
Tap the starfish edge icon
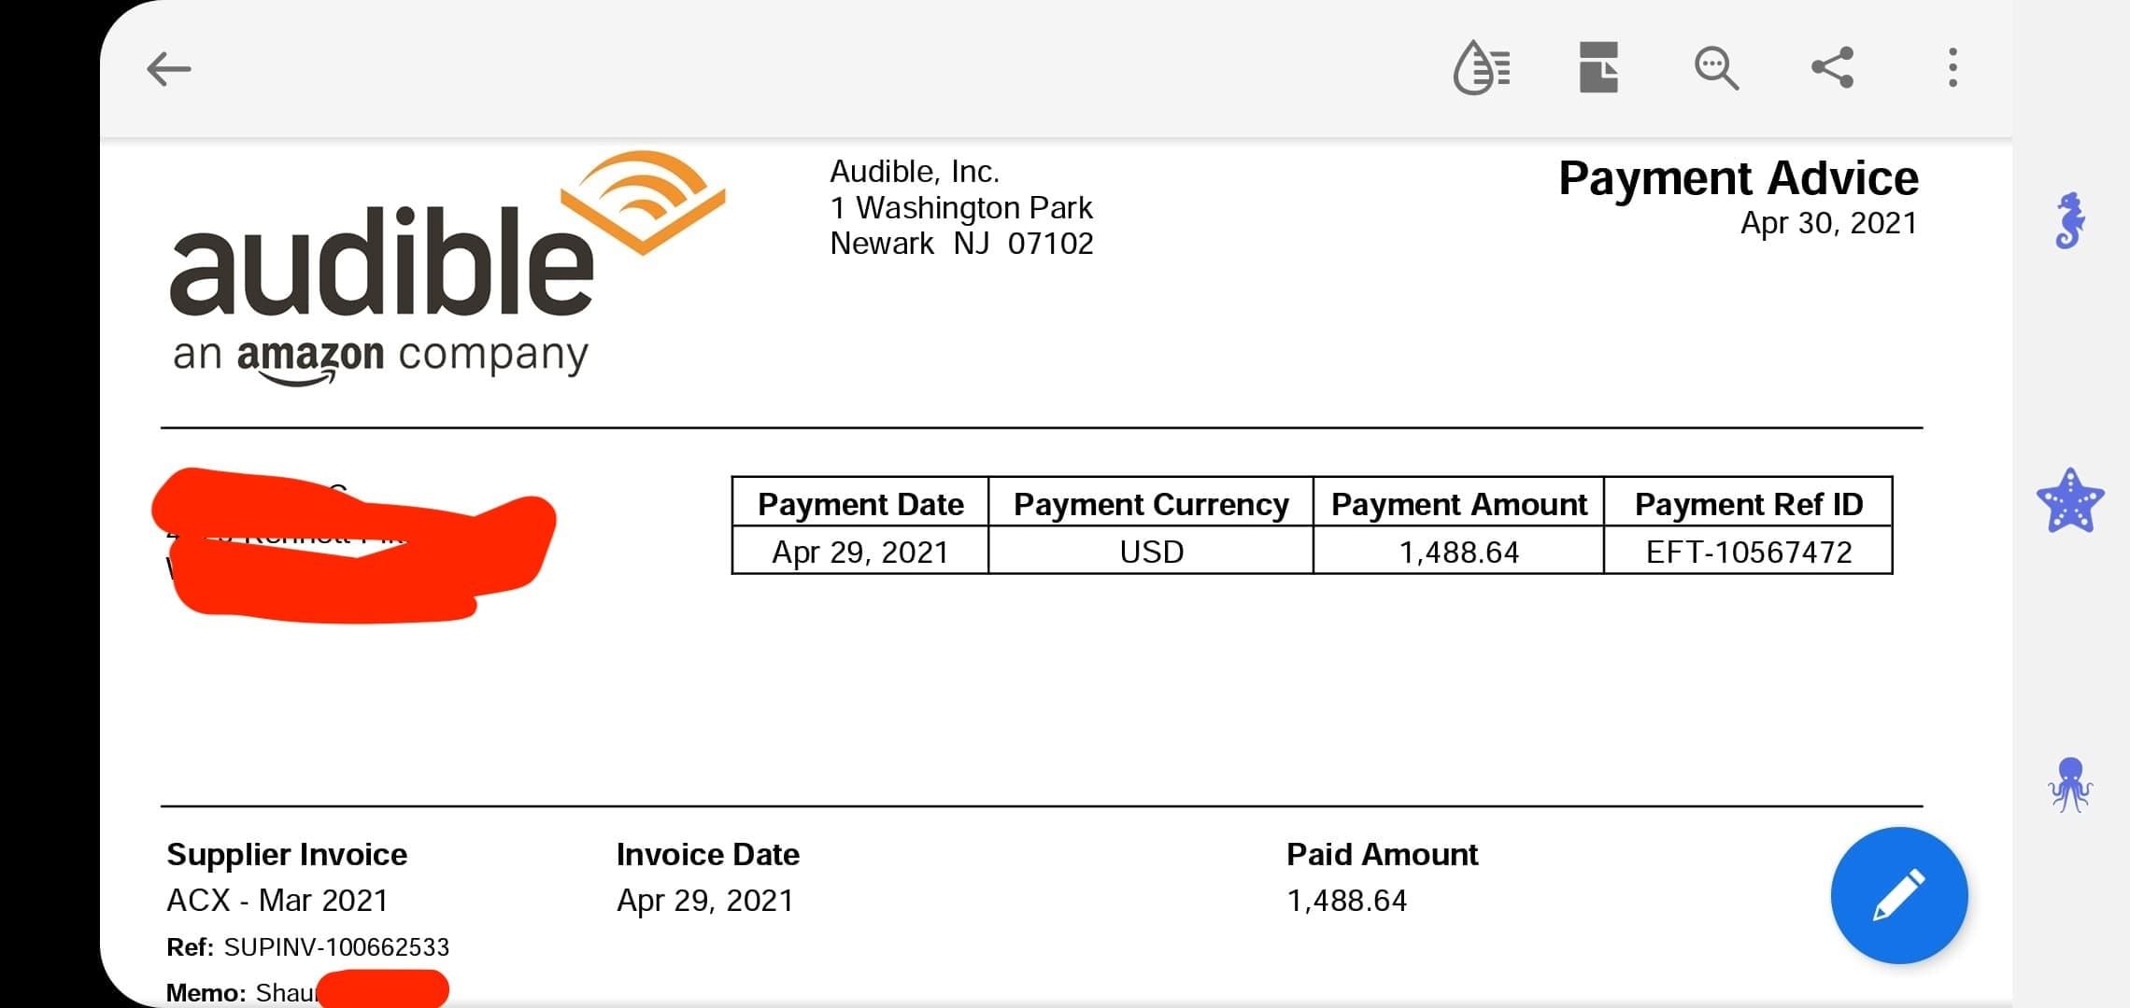(2070, 501)
